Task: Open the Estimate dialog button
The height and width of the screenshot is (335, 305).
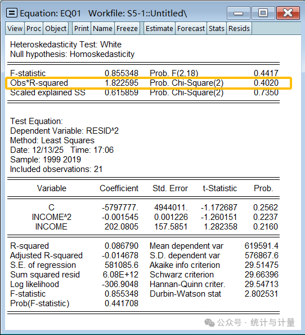Action: click(x=159, y=28)
